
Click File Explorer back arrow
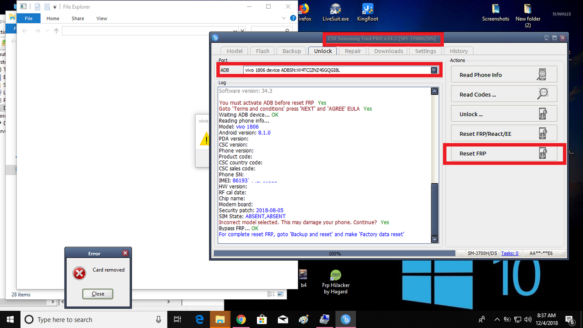[25, 31]
